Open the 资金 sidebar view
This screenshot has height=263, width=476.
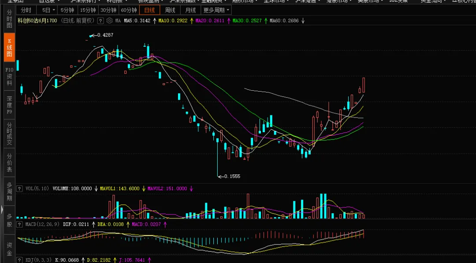click(9, 249)
